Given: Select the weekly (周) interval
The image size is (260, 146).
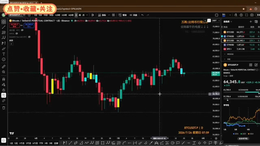Looking at the screenshot, I should tap(80, 15).
